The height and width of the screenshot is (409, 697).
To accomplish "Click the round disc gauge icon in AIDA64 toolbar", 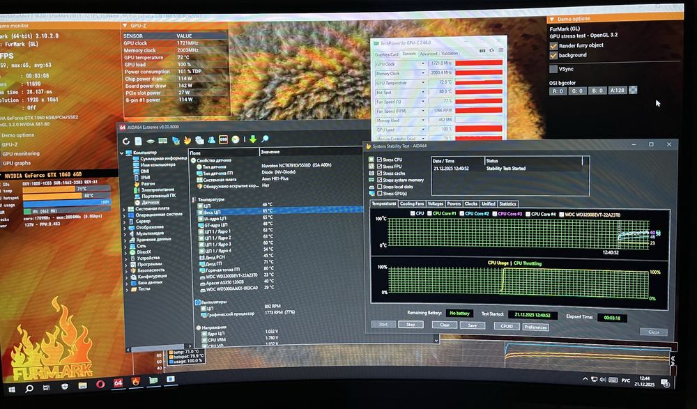I will (x=235, y=139).
